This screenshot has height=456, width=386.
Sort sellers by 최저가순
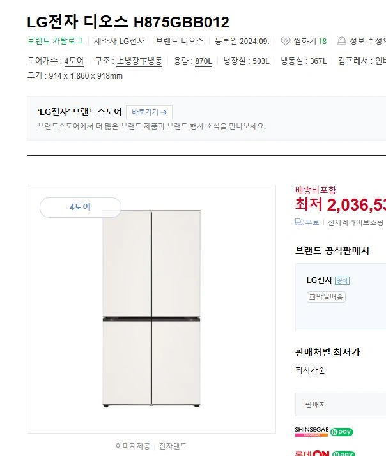click(310, 370)
